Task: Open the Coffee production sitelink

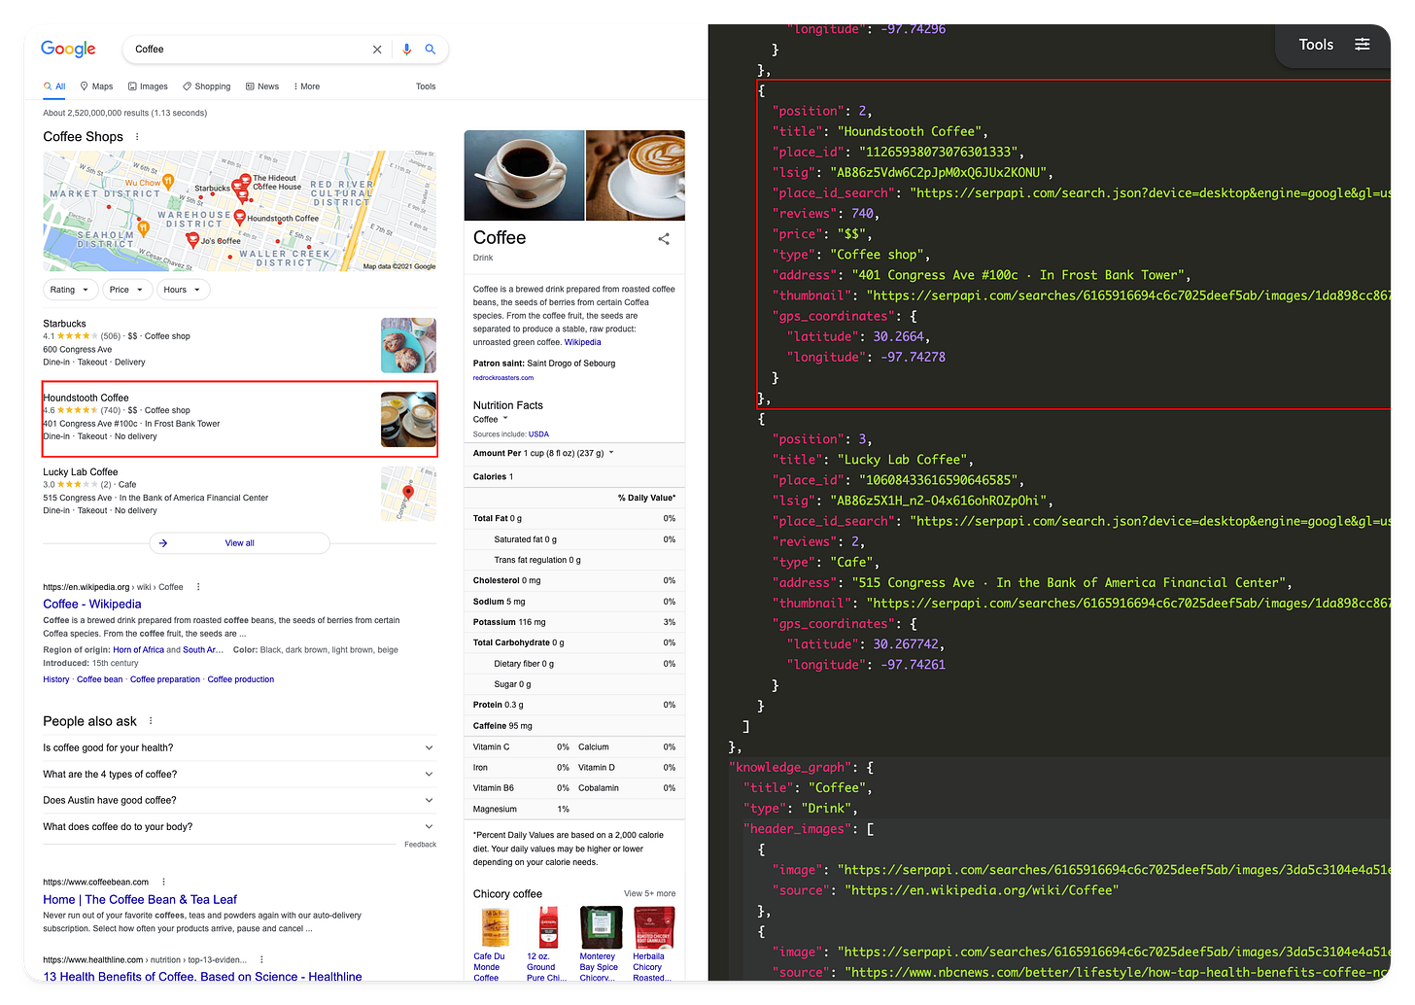Action: 241,679
